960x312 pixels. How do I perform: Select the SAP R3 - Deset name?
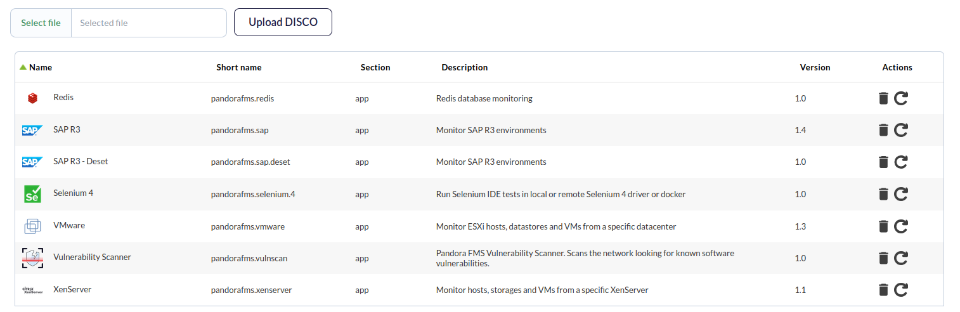pos(81,161)
